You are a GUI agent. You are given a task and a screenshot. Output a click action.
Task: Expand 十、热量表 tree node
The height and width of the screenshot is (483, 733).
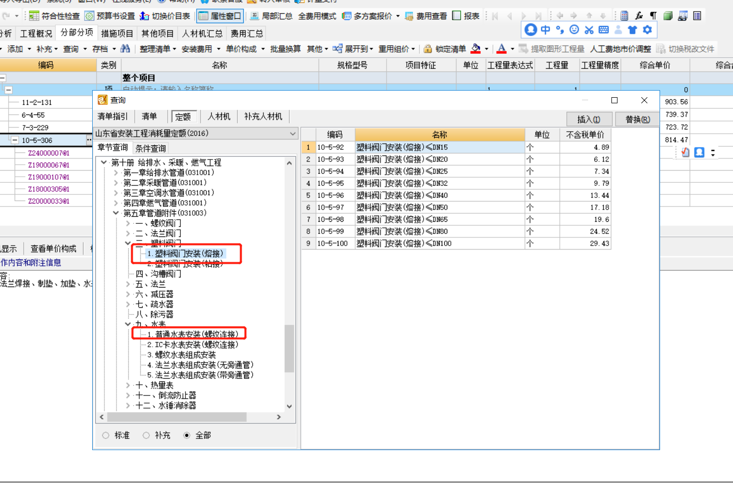click(128, 385)
